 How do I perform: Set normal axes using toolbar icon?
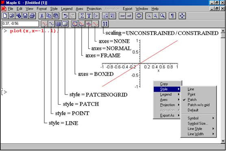[x=89, y=24]
